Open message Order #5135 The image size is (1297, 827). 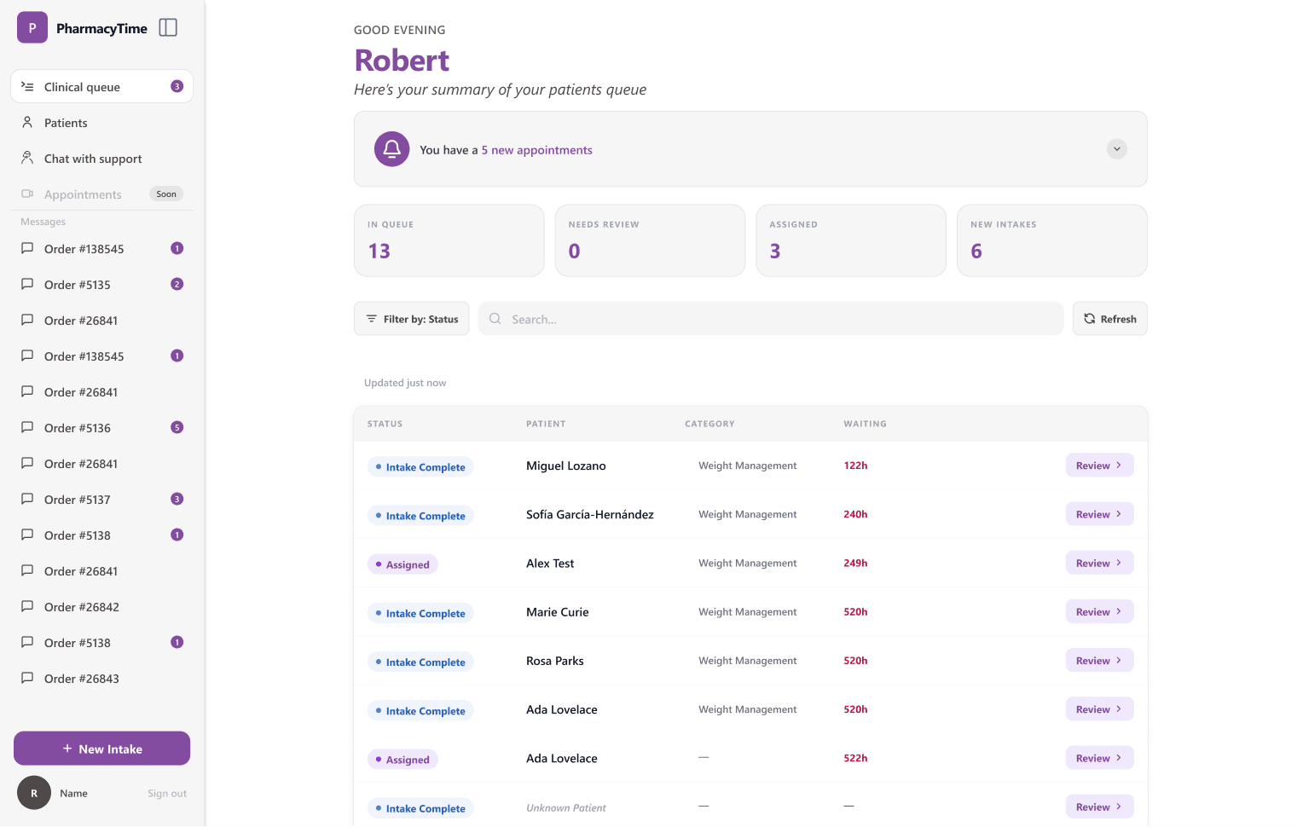pyautogui.click(x=101, y=285)
